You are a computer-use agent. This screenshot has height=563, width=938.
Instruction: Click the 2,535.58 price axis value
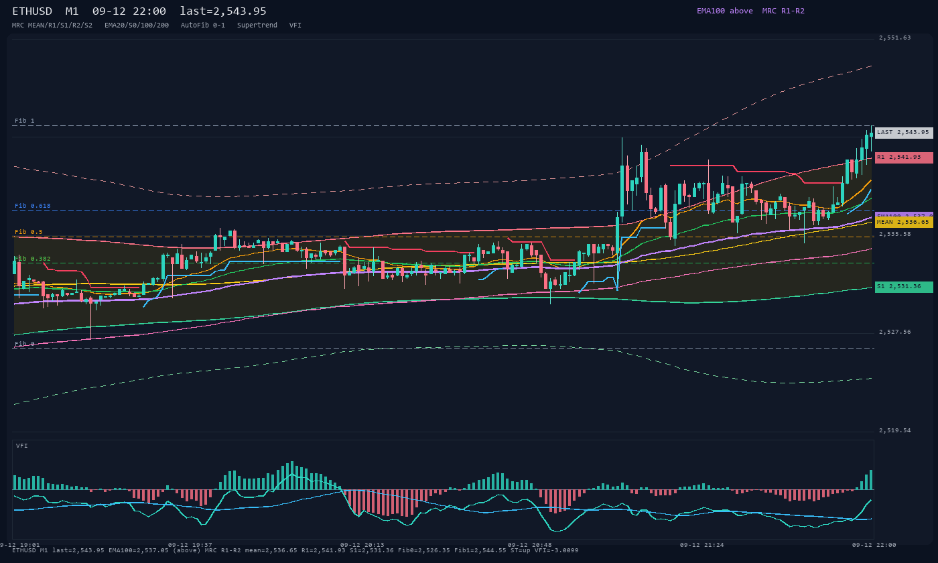[x=895, y=235]
